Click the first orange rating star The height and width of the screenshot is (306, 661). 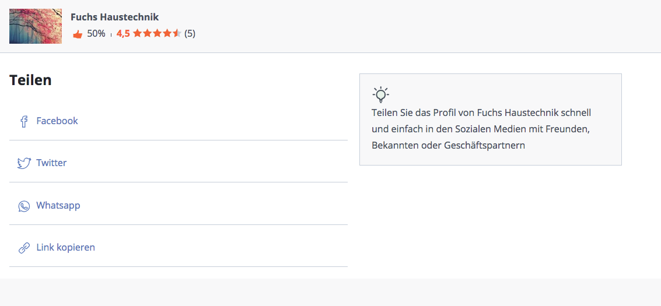click(138, 34)
